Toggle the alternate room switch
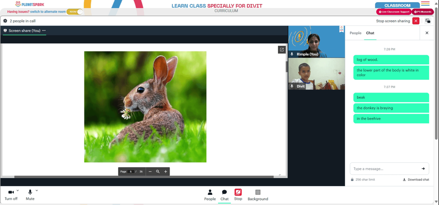Viewport: 439px width, 205px height. coord(75,12)
